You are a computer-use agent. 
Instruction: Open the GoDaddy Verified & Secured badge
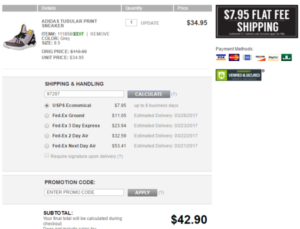pyautogui.click(x=238, y=75)
